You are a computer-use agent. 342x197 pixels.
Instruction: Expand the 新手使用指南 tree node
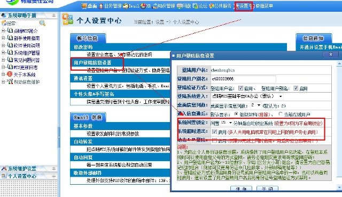(x=3, y=38)
